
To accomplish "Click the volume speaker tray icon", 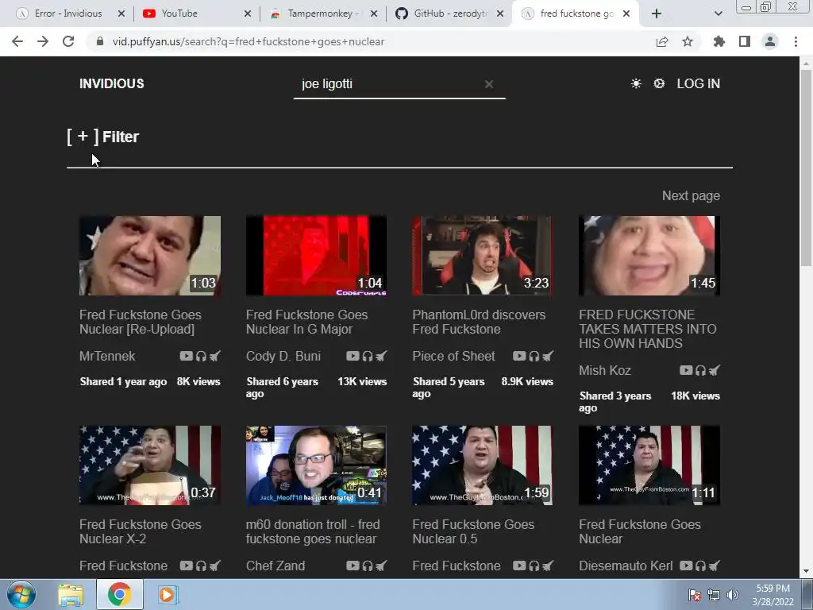I will tap(733, 595).
